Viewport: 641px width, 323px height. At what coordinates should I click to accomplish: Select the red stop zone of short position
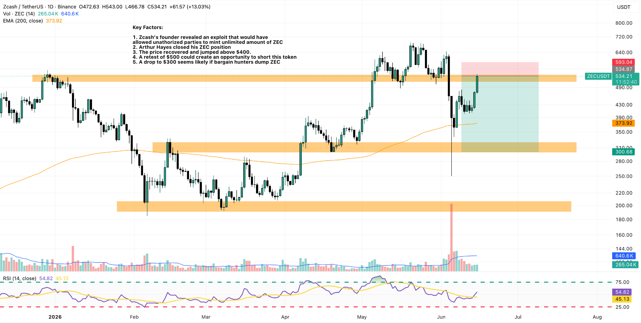pyautogui.click(x=500, y=69)
